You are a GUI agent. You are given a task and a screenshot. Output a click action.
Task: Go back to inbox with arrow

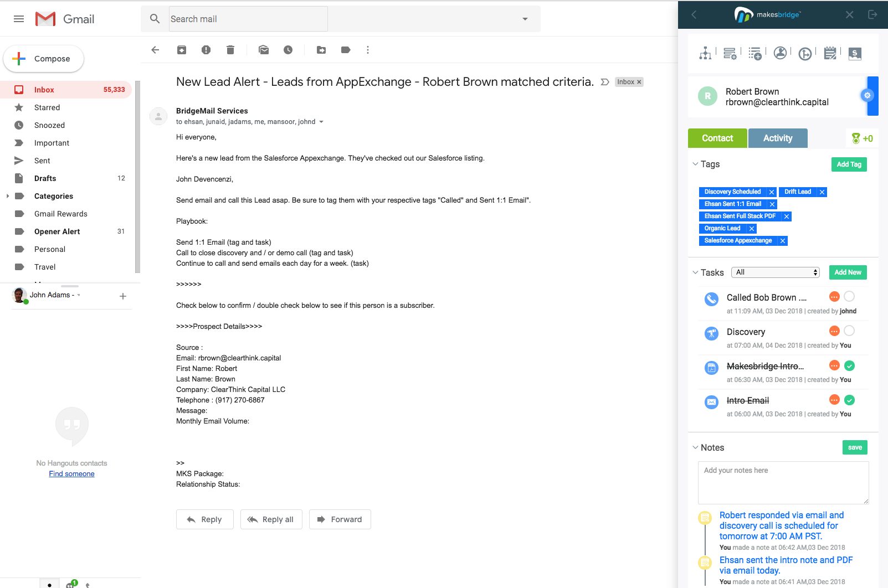(155, 50)
